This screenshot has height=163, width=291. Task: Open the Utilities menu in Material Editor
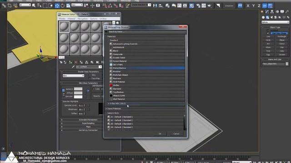coord(103,19)
